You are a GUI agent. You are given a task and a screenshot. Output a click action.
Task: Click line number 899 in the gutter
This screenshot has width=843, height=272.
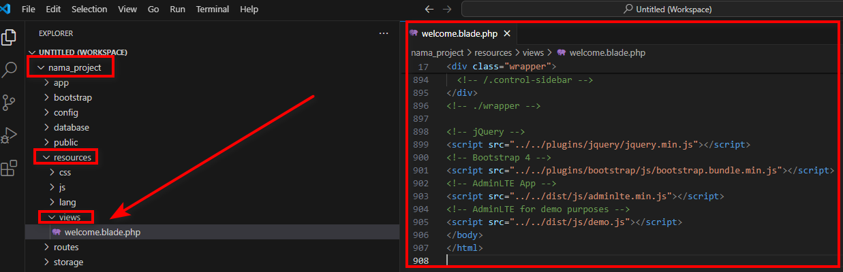coord(420,145)
